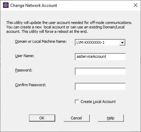
Task: Click the reboot warning sentence in description
Action: tap(55, 31)
